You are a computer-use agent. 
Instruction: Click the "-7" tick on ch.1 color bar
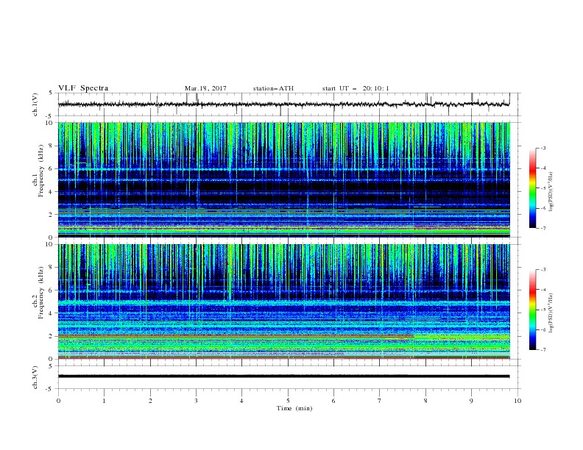543,228
